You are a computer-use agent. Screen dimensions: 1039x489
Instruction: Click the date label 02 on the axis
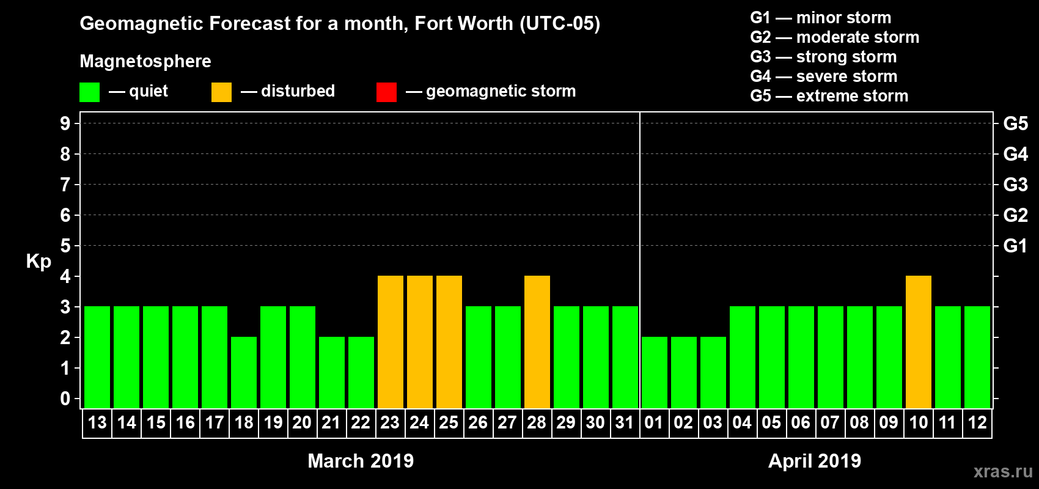[x=683, y=423]
